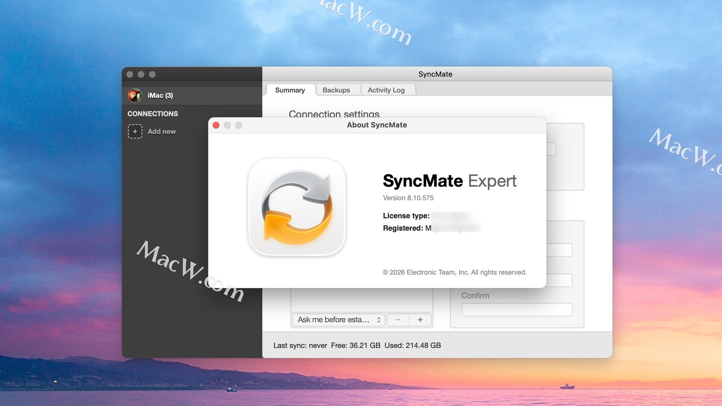Click the SyncMate sync arrows logo
The height and width of the screenshot is (406, 722).
pos(297,207)
